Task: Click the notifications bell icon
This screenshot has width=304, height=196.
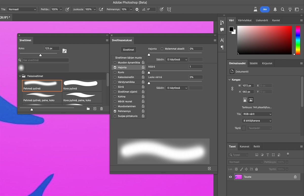Action: (275, 9)
